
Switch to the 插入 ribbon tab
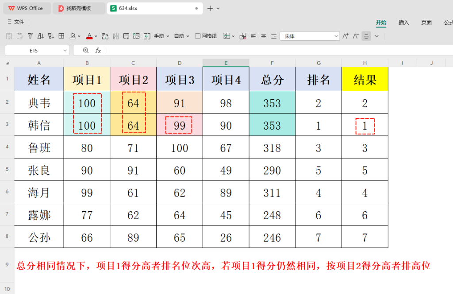tap(403, 22)
